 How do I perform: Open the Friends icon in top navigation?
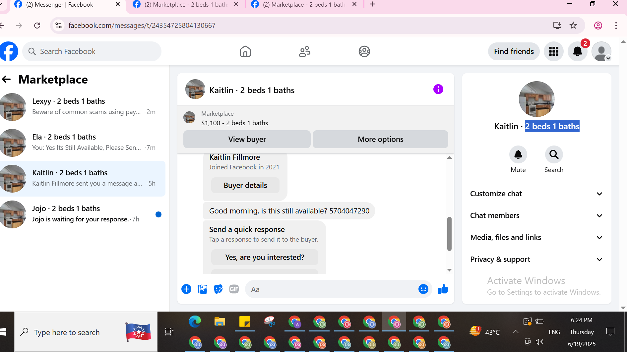[305, 51]
